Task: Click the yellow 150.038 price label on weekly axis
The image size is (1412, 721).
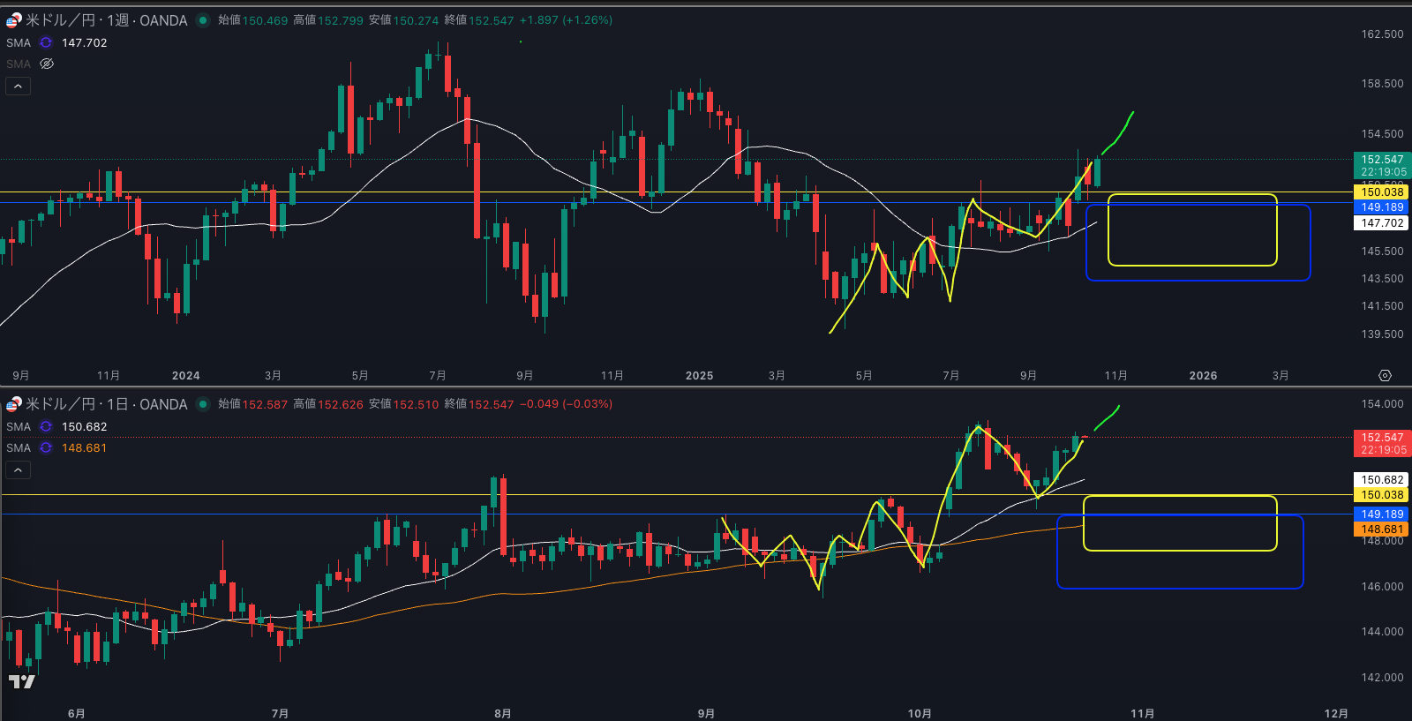Action: pos(1381,192)
